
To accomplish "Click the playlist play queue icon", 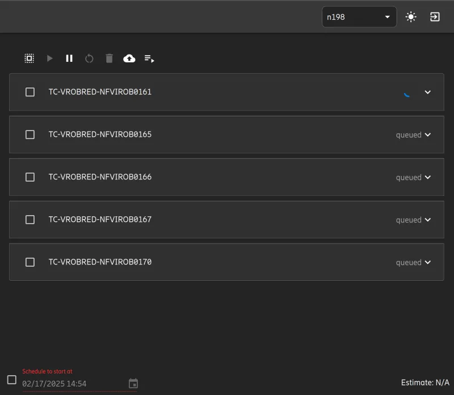I will point(149,58).
